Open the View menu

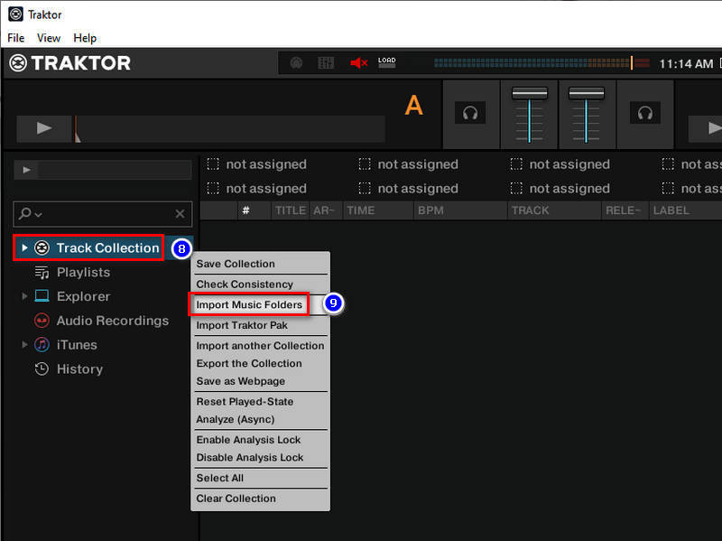click(x=49, y=38)
